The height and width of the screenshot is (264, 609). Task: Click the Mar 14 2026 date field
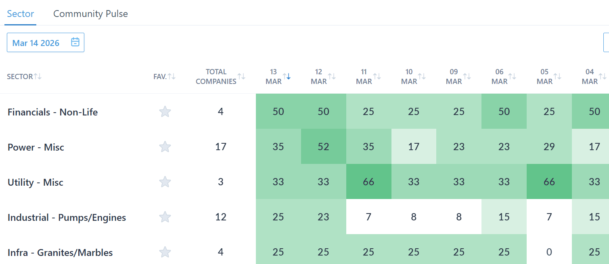pyautogui.click(x=36, y=43)
